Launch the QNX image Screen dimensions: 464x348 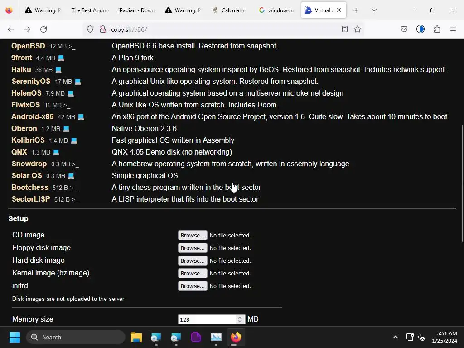pos(19,152)
